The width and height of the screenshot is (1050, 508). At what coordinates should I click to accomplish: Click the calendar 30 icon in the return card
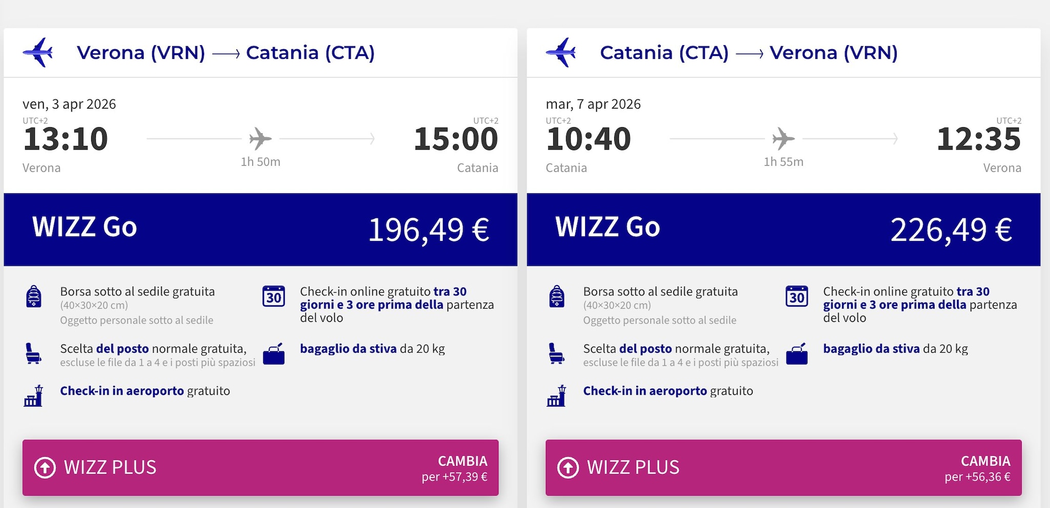tap(797, 296)
